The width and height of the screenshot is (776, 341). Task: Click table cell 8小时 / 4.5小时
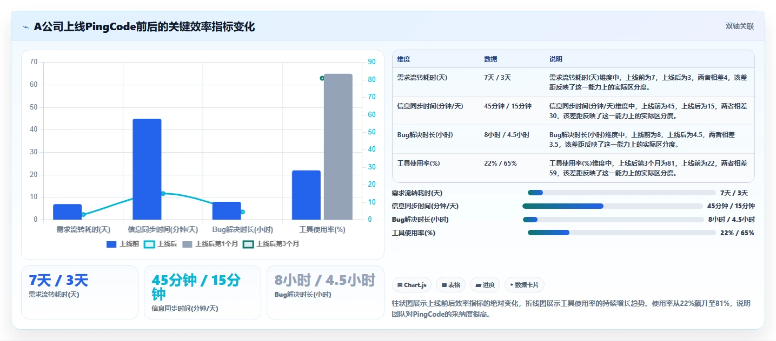click(507, 135)
